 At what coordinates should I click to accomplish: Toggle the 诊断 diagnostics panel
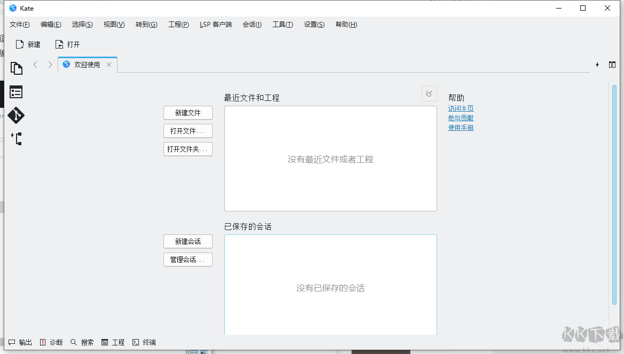pos(51,342)
